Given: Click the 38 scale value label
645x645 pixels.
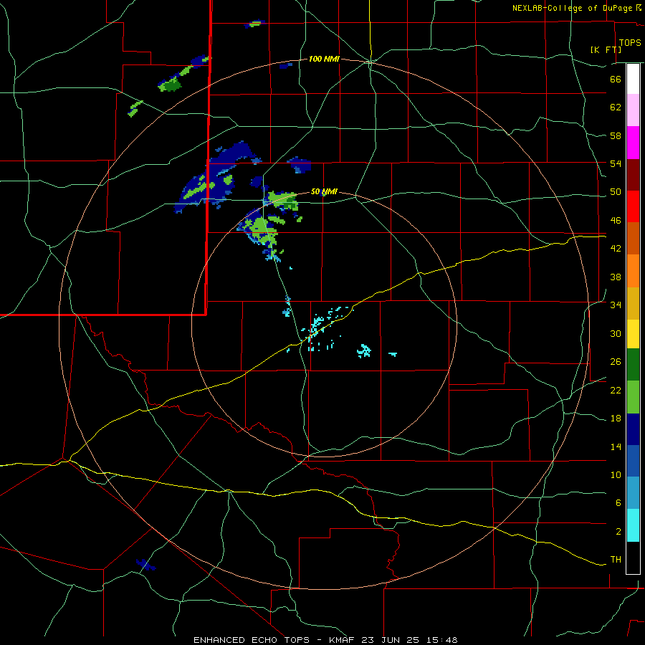Looking at the screenshot, I should tap(616, 277).
